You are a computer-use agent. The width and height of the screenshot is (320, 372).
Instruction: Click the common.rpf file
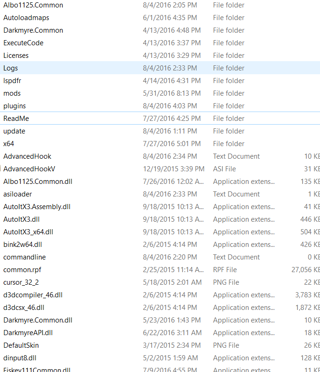22,270
